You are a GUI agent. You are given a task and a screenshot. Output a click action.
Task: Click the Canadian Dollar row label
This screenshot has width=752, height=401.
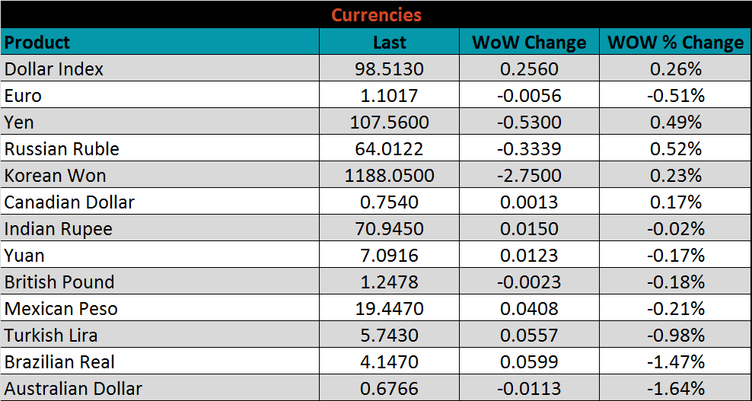69,202
